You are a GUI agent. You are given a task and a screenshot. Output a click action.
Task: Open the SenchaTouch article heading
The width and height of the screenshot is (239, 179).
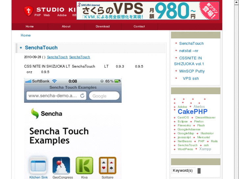(41, 48)
